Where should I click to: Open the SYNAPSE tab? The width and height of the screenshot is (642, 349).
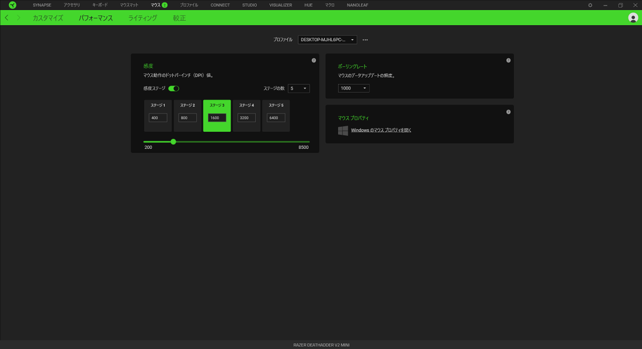42,5
